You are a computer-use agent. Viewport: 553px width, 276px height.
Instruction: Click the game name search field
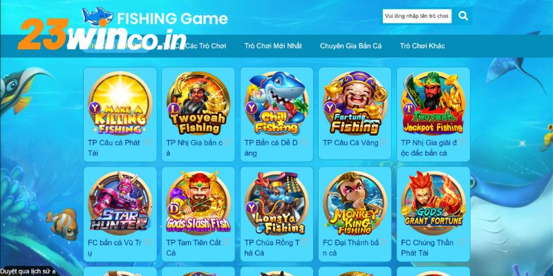pyautogui.click(x=418, y=16)
